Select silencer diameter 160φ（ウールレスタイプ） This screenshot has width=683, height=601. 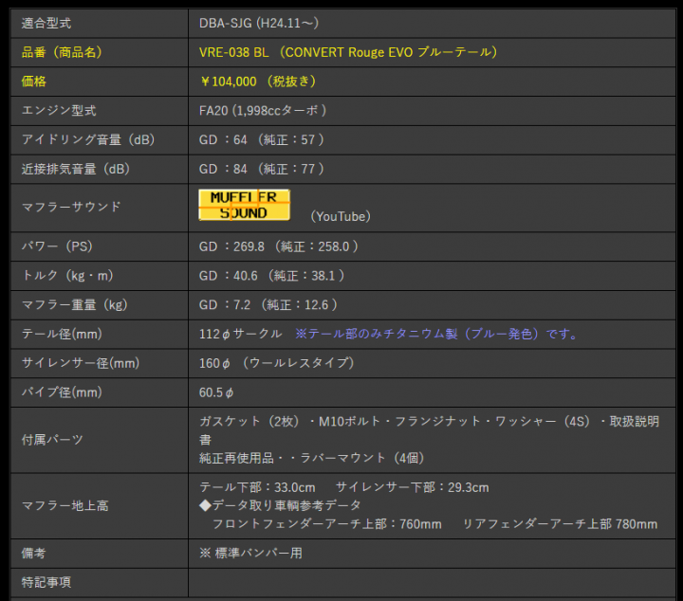coord(277,363)
